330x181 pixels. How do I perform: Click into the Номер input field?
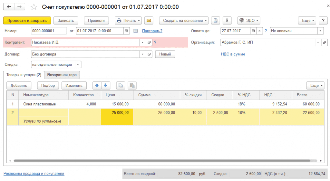[x=49, y=31]
